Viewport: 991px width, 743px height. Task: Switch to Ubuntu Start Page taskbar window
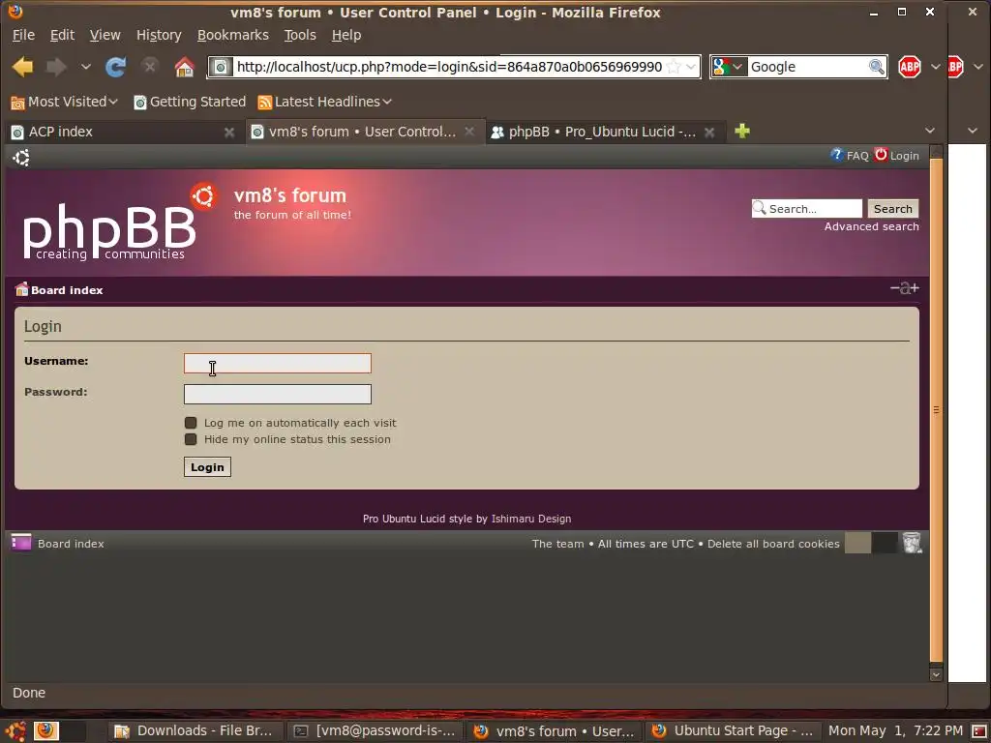click(x=734, y=731)
